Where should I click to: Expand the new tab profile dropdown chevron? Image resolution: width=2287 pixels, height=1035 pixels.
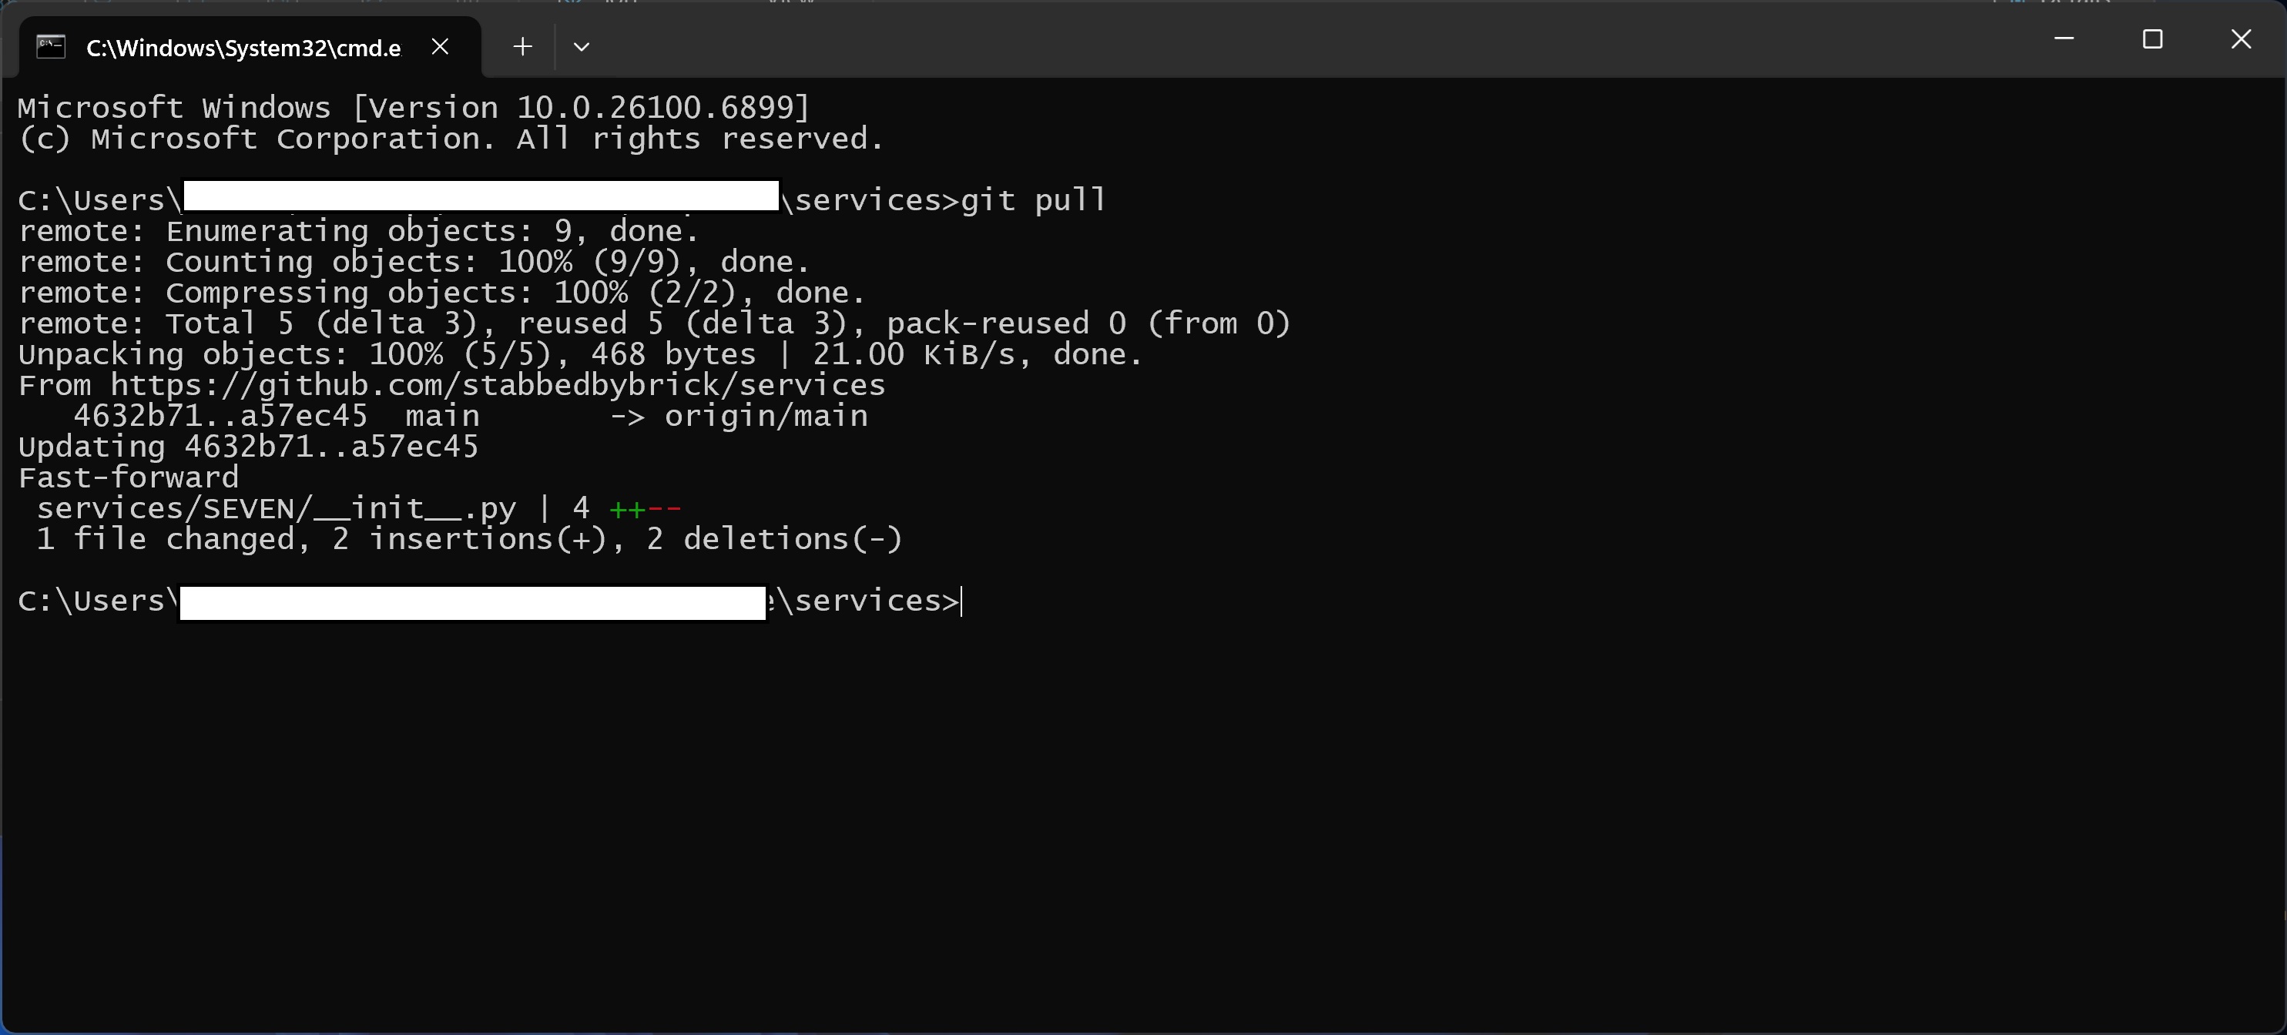(x=582, y=46)
